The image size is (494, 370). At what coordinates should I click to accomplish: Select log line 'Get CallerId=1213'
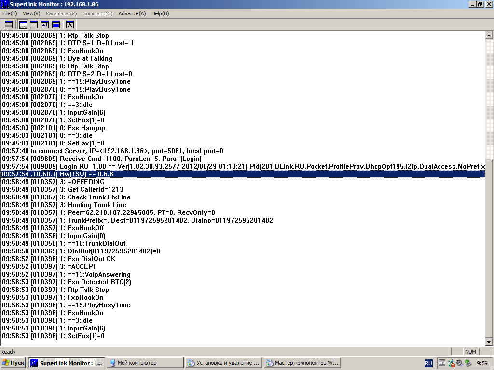[x=243, y=189]
